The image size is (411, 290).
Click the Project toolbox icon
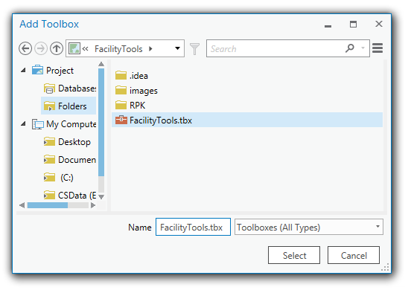tap(37, 70)
